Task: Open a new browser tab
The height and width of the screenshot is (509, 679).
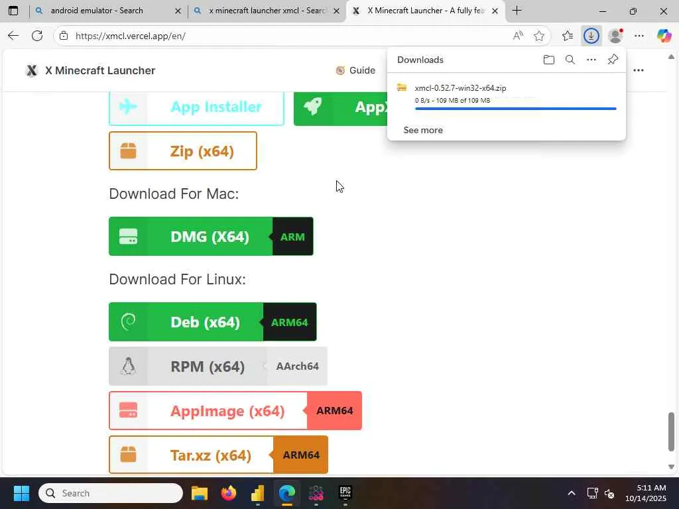Action: (x=517, y=11)
